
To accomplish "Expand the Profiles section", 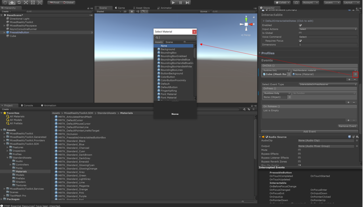I will coord(260,53).
